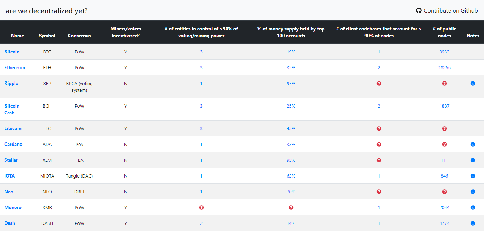
Task: Click Litecoin's client codebases question mark icon
Action: pos(379,128)
